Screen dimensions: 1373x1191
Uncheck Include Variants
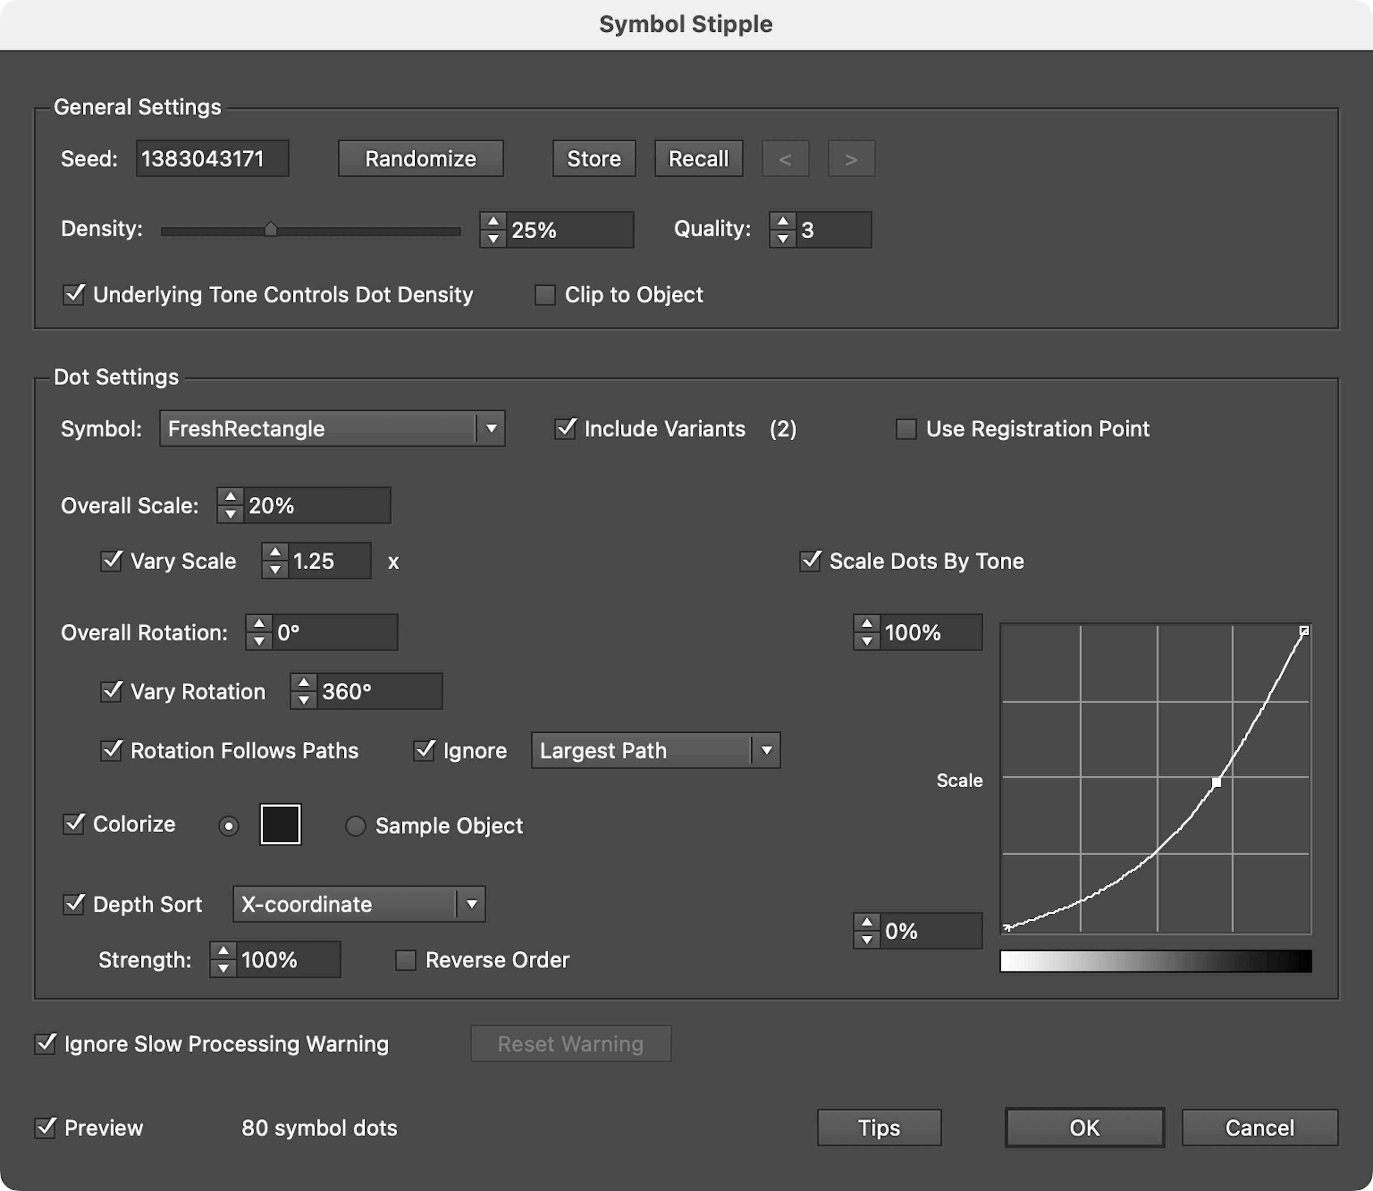(565, 429)
